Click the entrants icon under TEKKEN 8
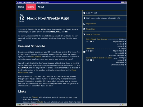 pos(91,51)
